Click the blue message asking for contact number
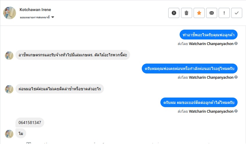The image size is (246, 144). tap(199, 102)
